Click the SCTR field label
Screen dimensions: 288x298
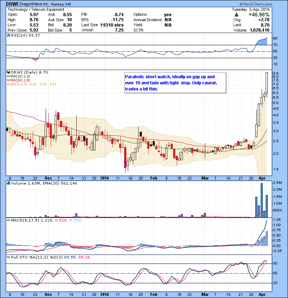pyautogui.click(x=139, y=30)
